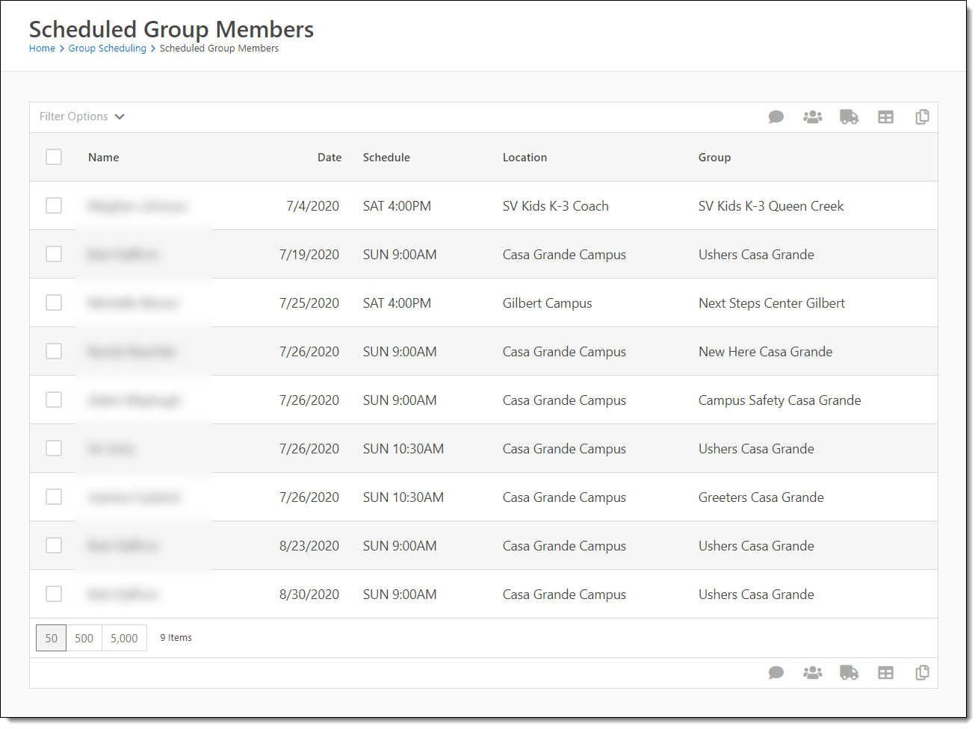Click the 'Scheduled Group Members' page title

pos(171,29)
